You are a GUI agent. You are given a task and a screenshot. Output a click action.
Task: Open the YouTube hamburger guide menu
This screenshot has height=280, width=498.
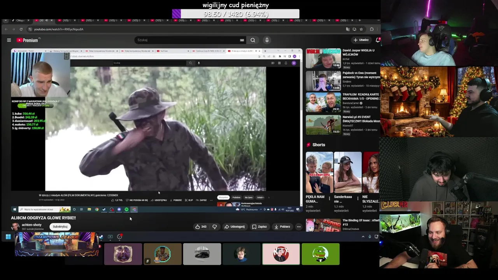point(9,40)
